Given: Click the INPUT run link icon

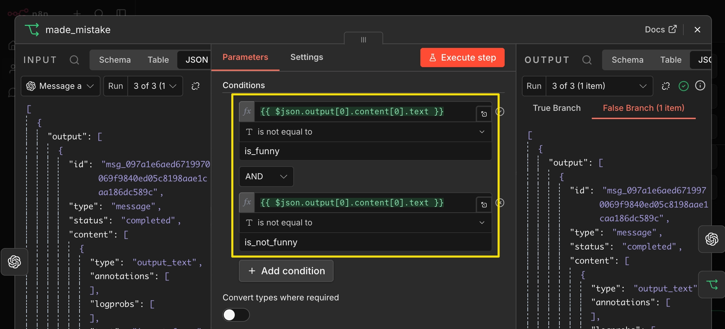Looking at the screenshot, I should pyautogui.click(x=195, y=86).
